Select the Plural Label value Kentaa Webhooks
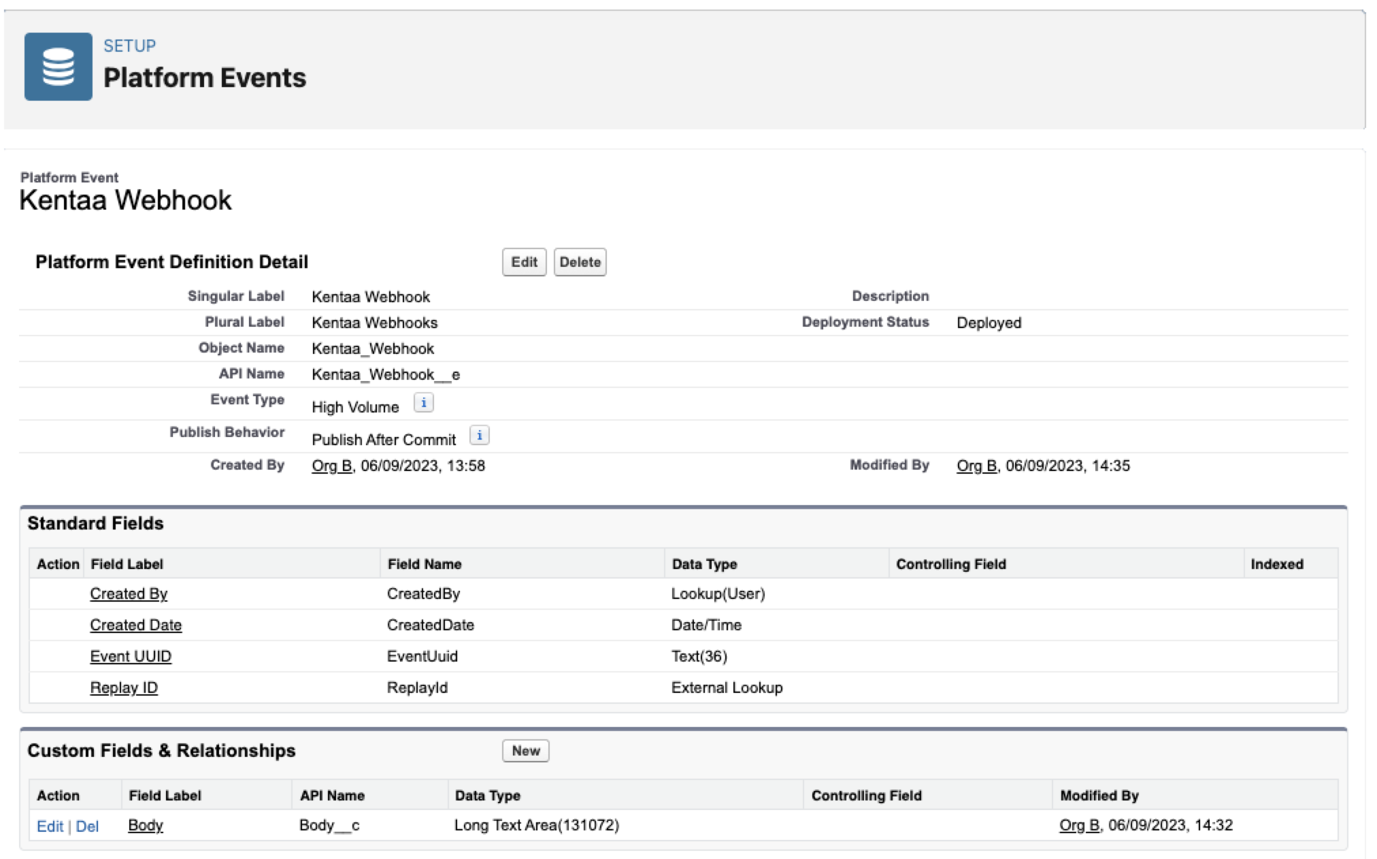 click(375, 323)
